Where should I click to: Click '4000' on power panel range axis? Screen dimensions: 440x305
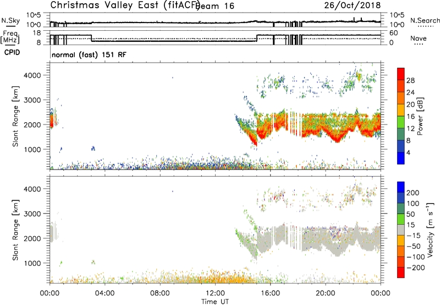[32, 75]
